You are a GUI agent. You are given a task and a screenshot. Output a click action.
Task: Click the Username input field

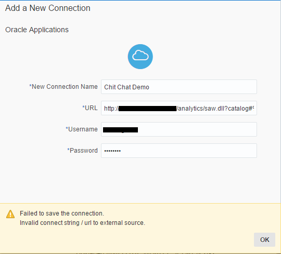pos(179,129)
